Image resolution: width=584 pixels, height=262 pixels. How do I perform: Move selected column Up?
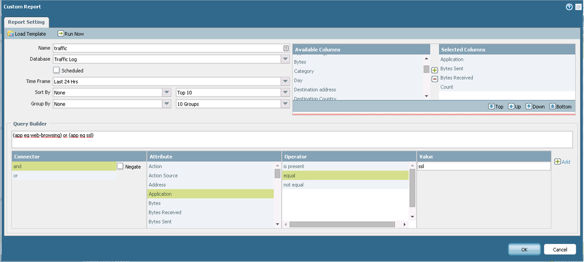514,107
